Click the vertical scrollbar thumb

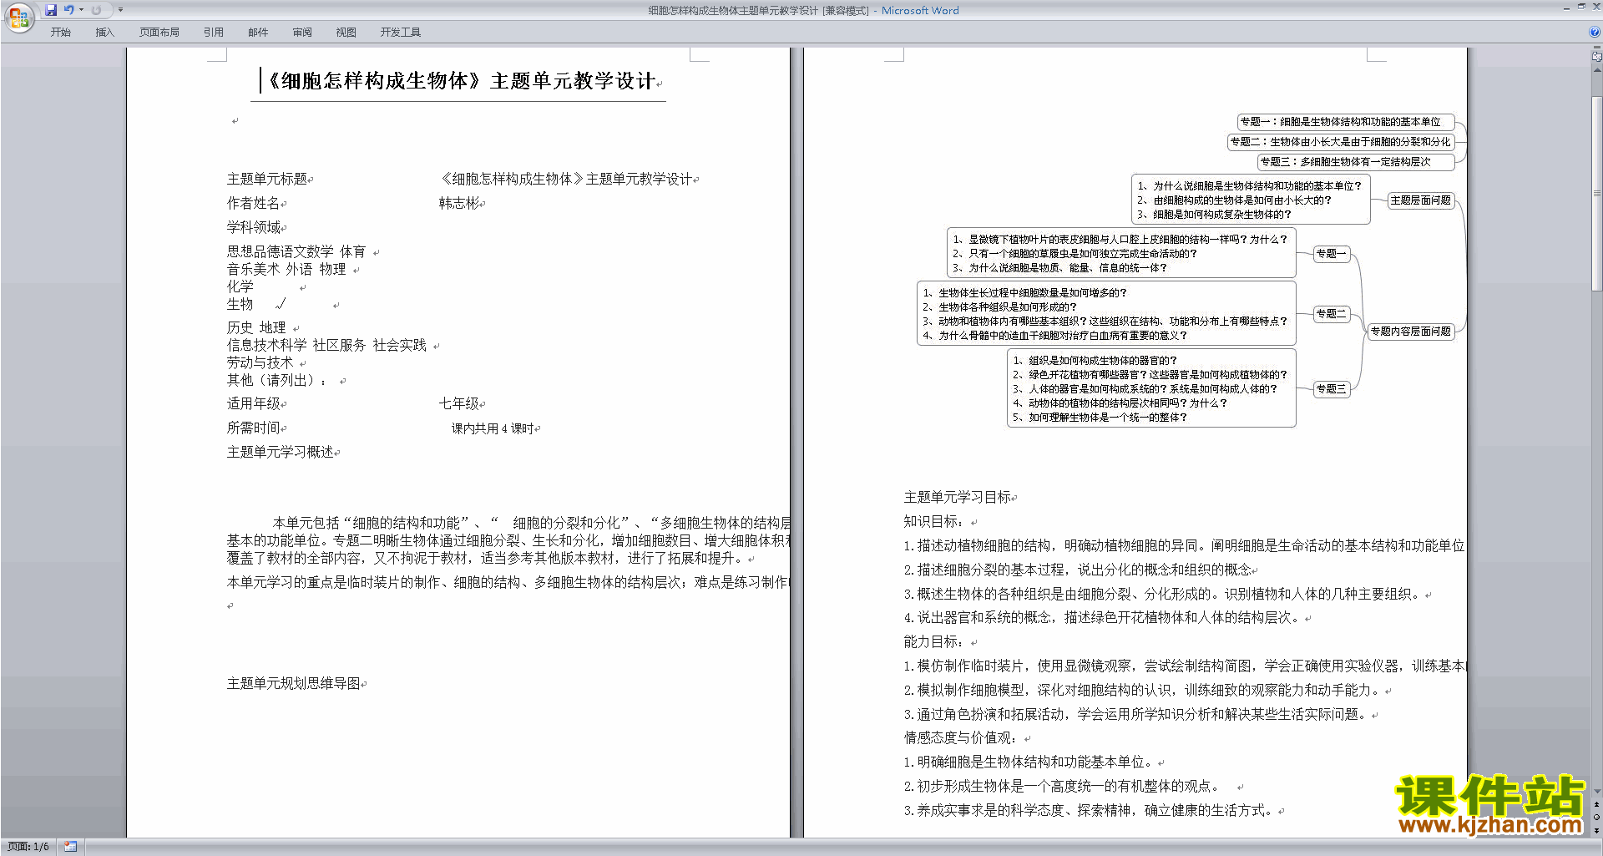(1597, 194)
